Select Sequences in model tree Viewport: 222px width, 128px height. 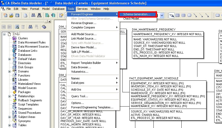(x=25, y=109)
